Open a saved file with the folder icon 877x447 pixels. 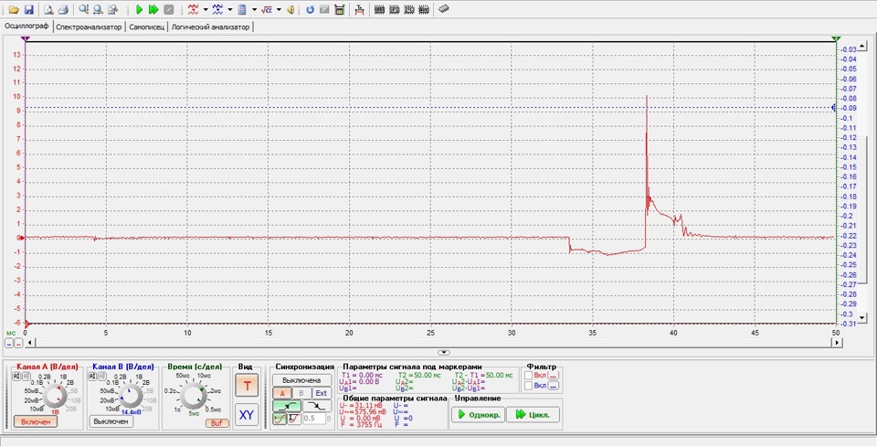click(x=14, y=9)
